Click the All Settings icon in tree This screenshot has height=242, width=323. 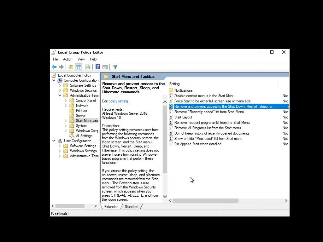[x=72, y=136]
